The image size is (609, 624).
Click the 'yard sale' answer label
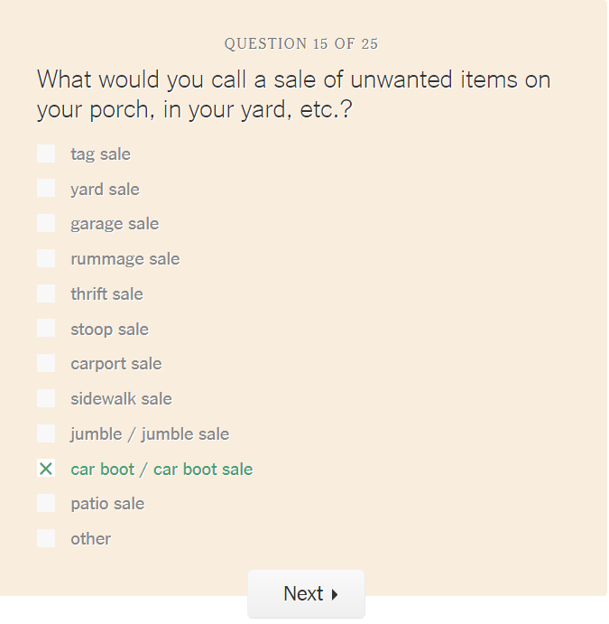tap(105, 189)
